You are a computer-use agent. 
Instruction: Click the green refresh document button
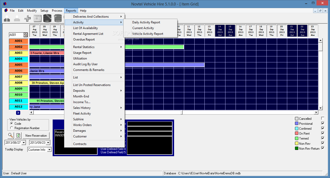click(x=18, y=135)
